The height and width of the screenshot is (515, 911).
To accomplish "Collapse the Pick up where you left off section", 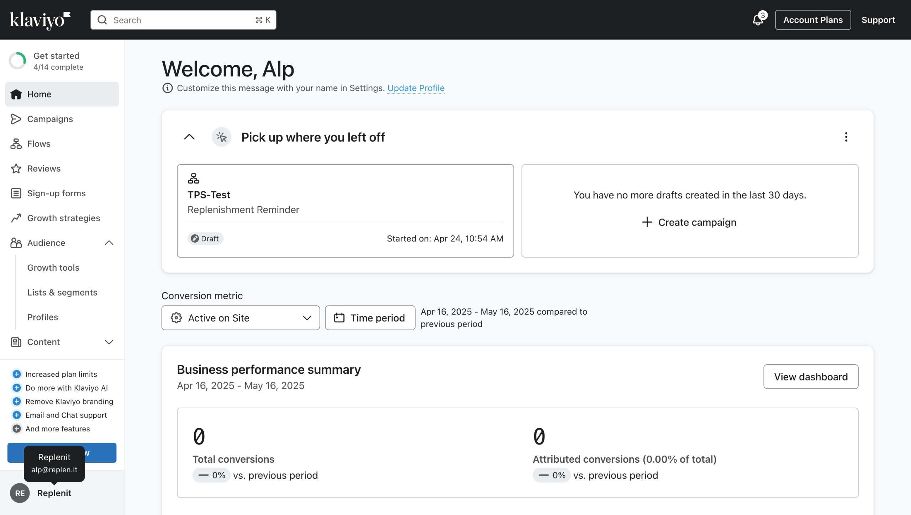I will [x=189, y=137].
